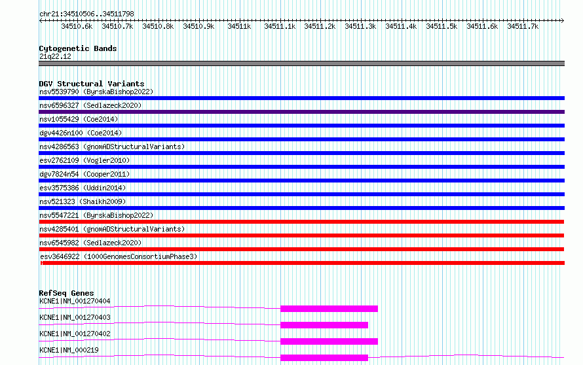
Task: Select the RefSeq Genes track heading
Action: 66,293
